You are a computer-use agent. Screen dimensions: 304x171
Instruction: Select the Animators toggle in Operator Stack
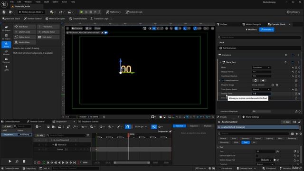tap(267, 29)
